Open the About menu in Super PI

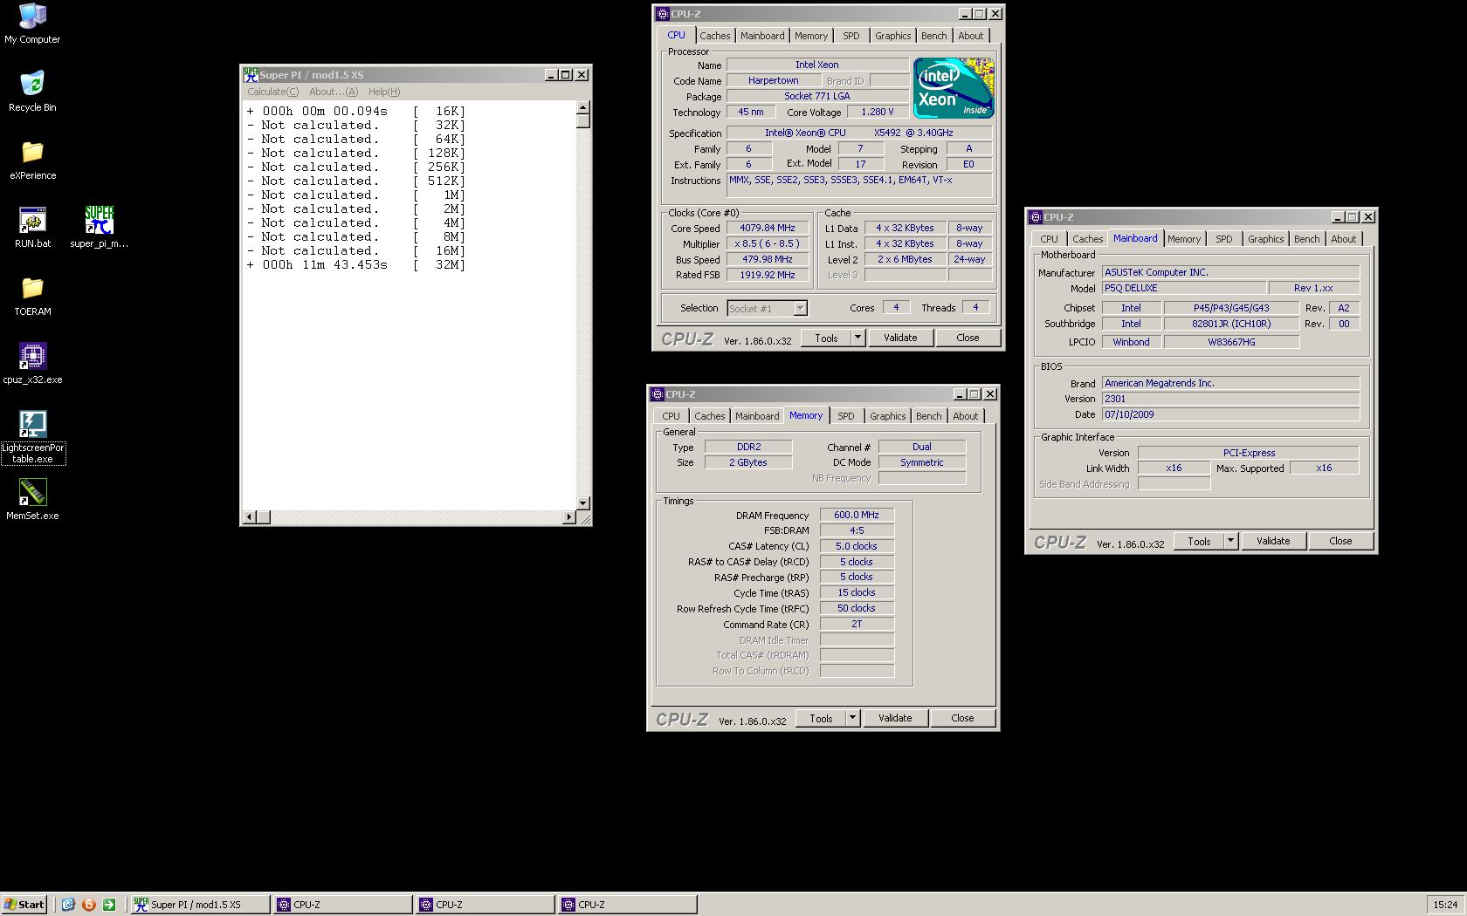coord(334,92)
